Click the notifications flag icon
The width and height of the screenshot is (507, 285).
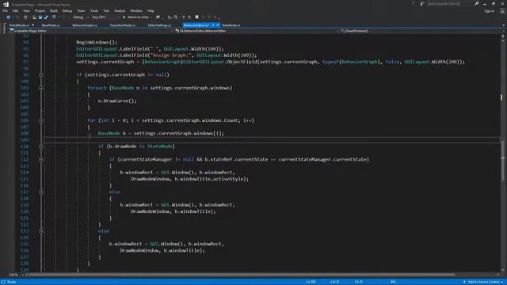(414, 3)
